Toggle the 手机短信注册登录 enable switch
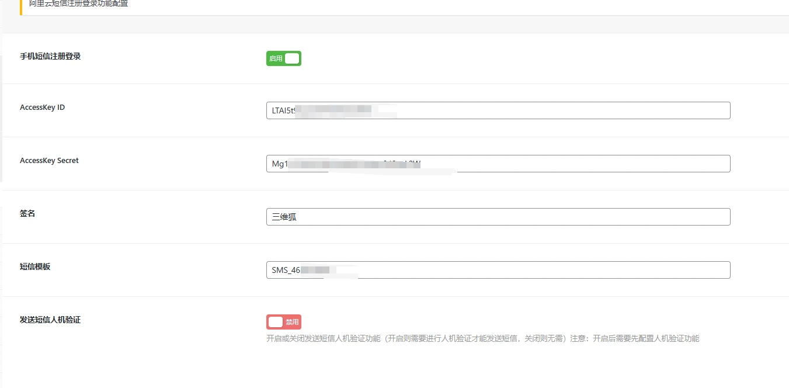The width and height of the screenshot is (789, 388). click(x=283, y=58)
